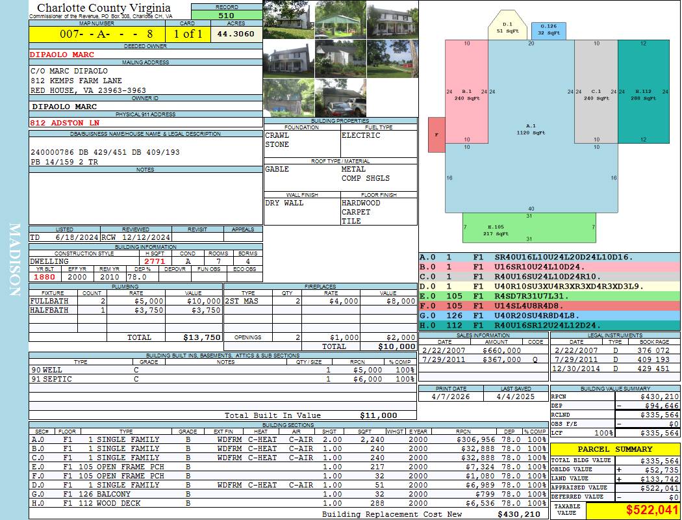This screenshot has width=682, height=520.
Task: Select the blue G.126 balcony in the sketch
Action: click(549, 31)
